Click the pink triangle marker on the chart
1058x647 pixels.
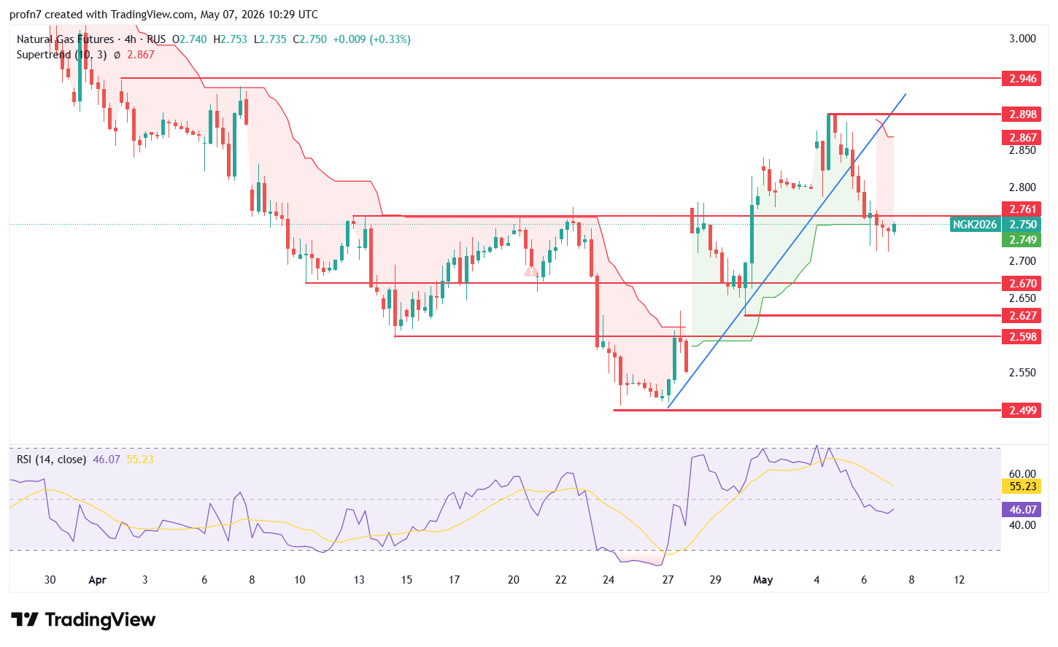pos(531,271)
